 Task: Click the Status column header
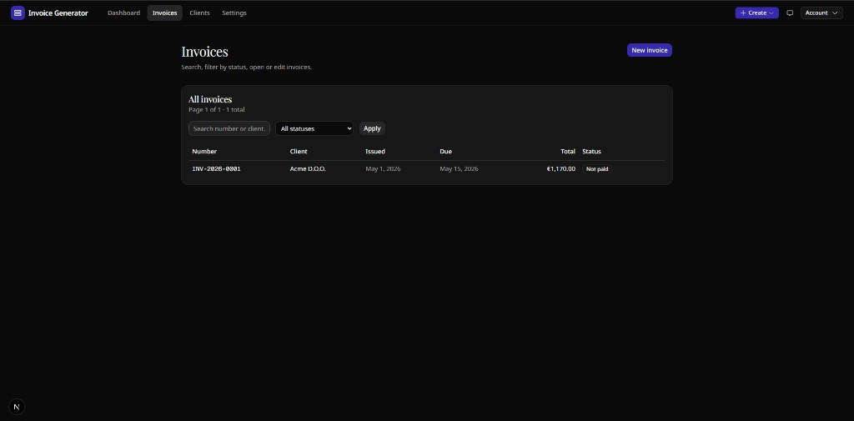click(x=591, y=152)
